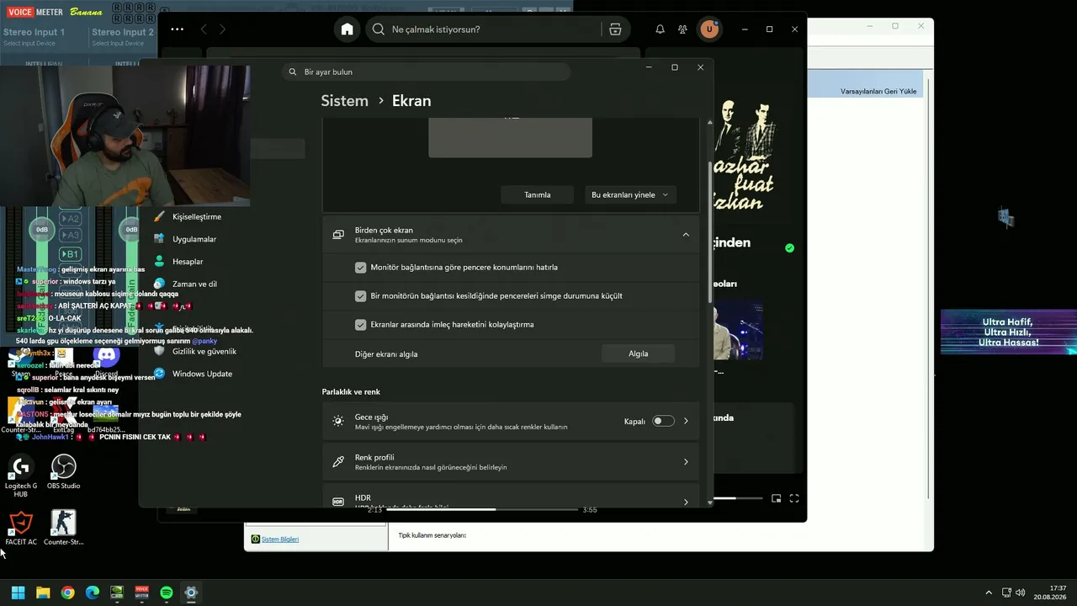Open volume control in system tray
The image size is (1077, 606).
[x=1020, y=593]
